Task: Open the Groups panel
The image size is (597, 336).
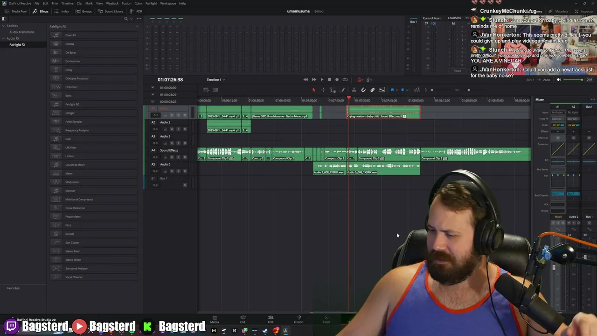Action: tap(84, 11)
